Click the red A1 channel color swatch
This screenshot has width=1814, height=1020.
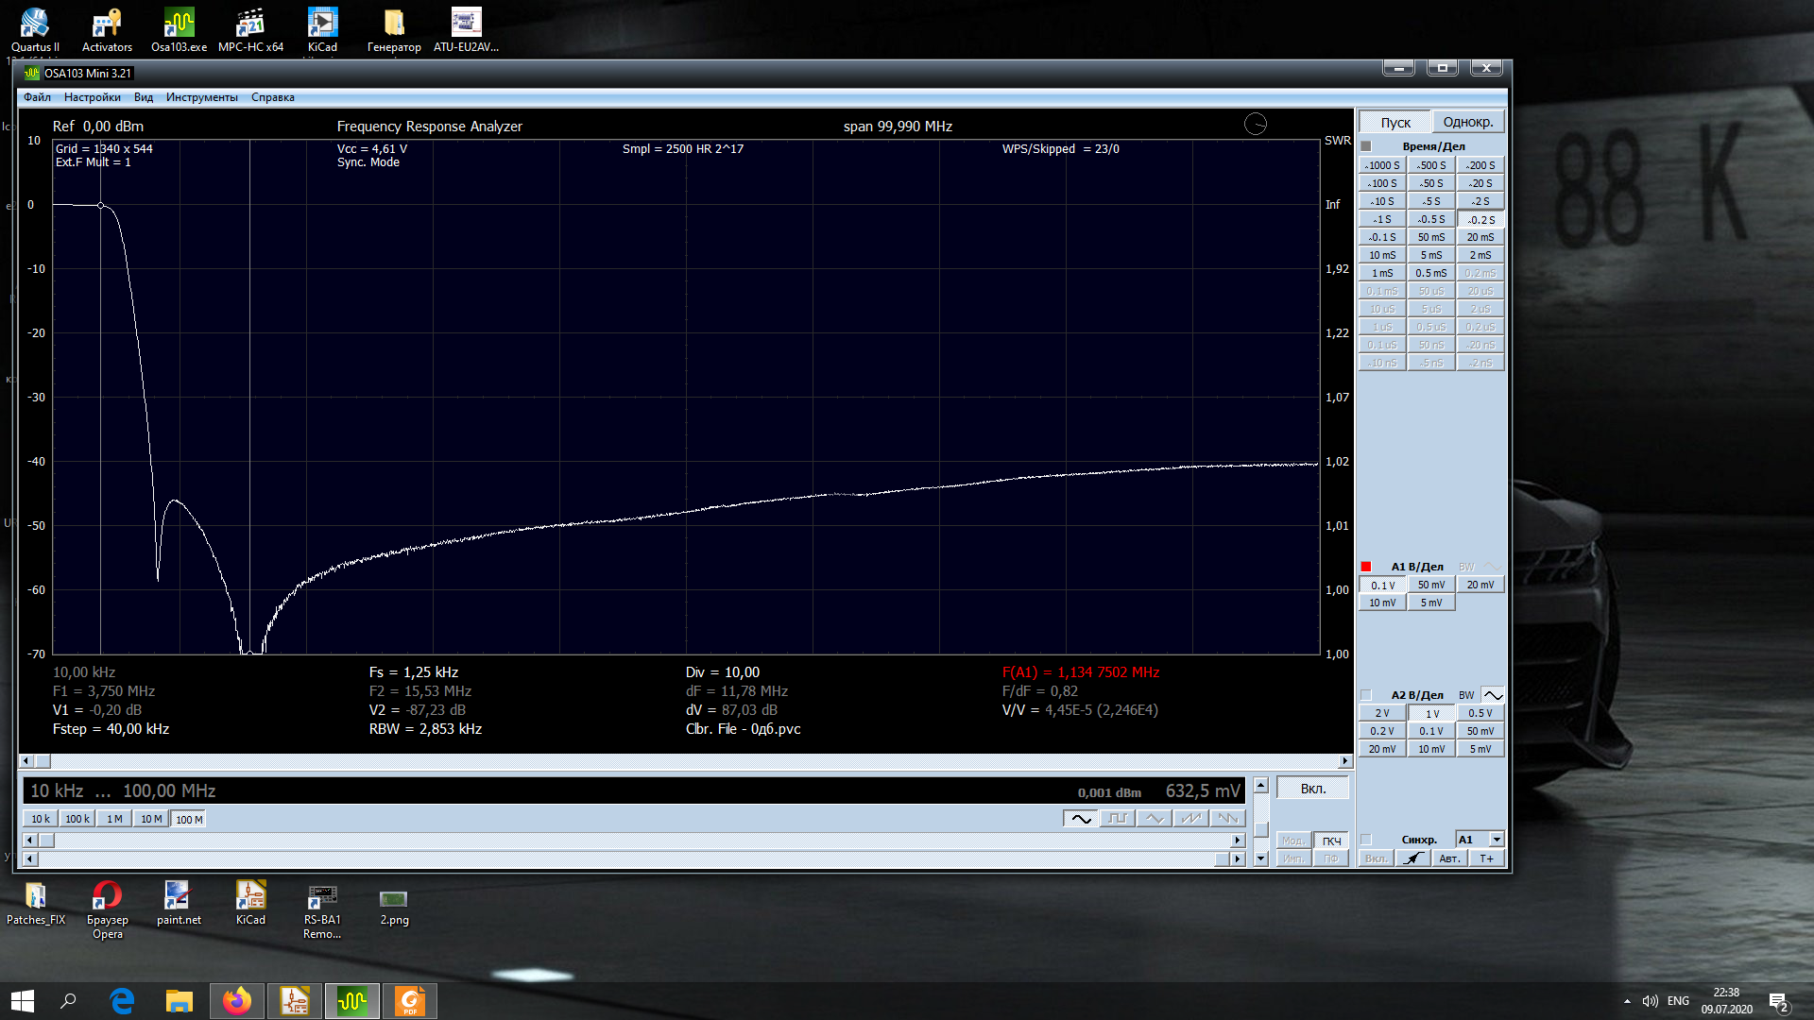(1366, 567)
